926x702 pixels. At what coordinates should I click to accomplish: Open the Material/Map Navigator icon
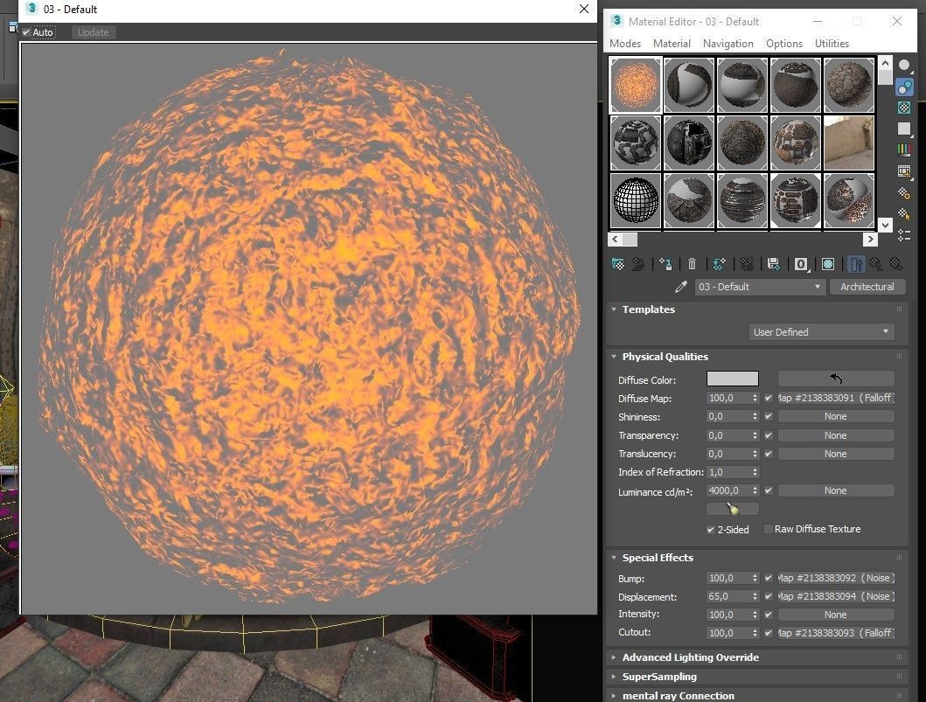click(904, 235)
